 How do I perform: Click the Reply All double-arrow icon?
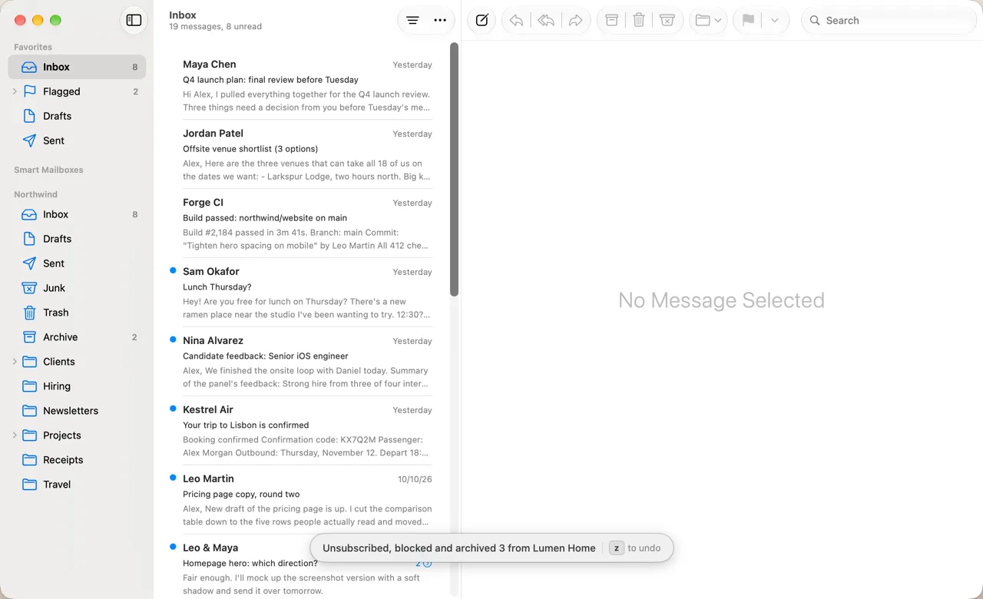click(546, 21)
